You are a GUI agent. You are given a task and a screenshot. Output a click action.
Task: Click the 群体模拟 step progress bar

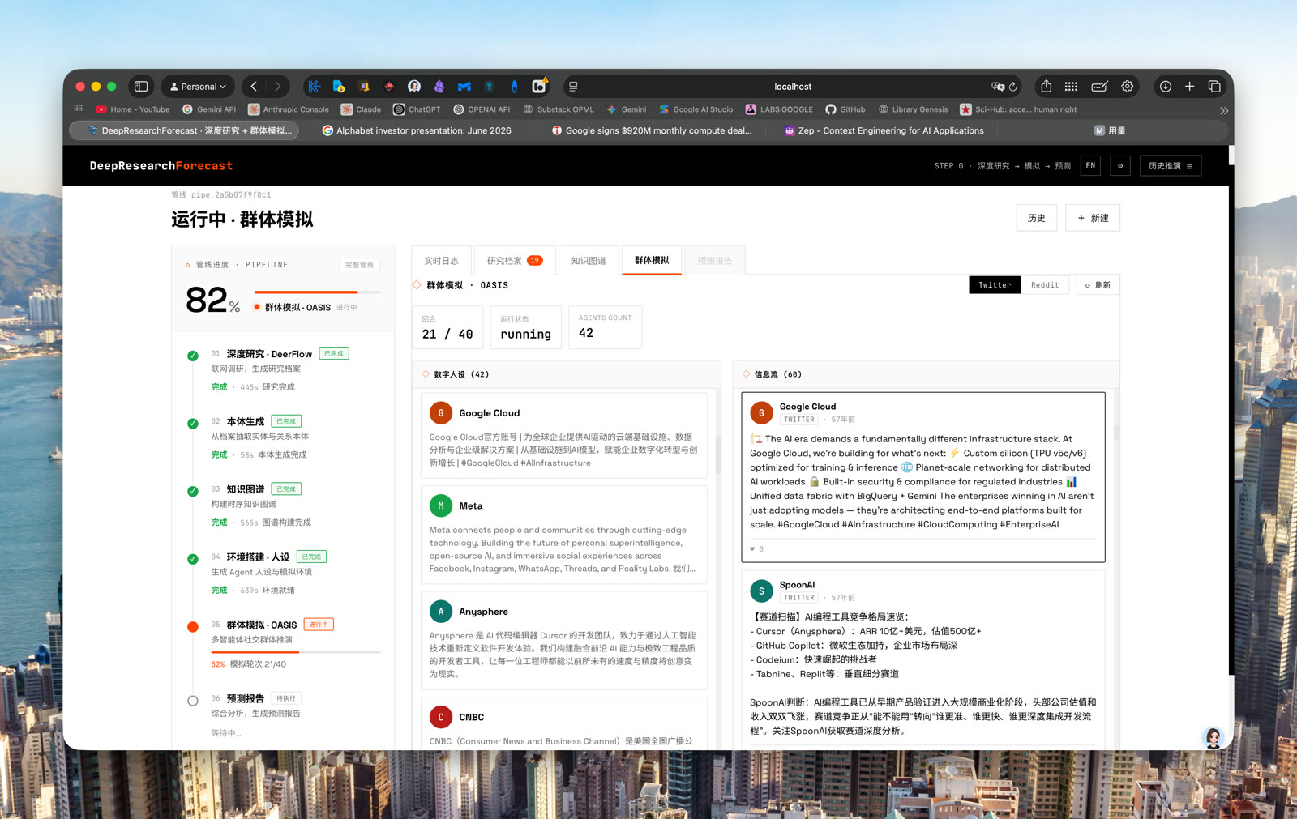(x=296, y=652)
